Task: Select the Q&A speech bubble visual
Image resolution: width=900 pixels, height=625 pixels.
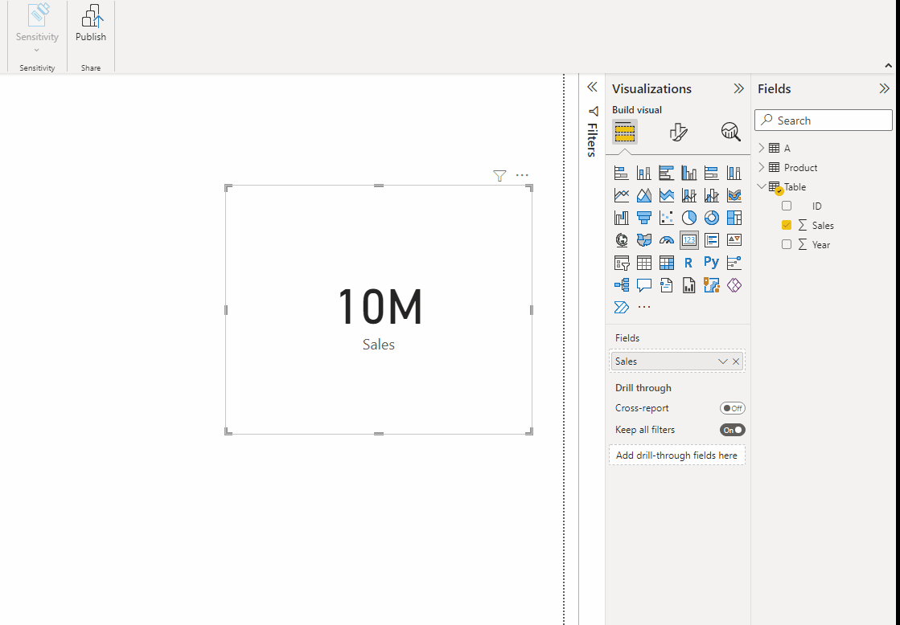Action: pyautogui.click(x=644, y=285)
